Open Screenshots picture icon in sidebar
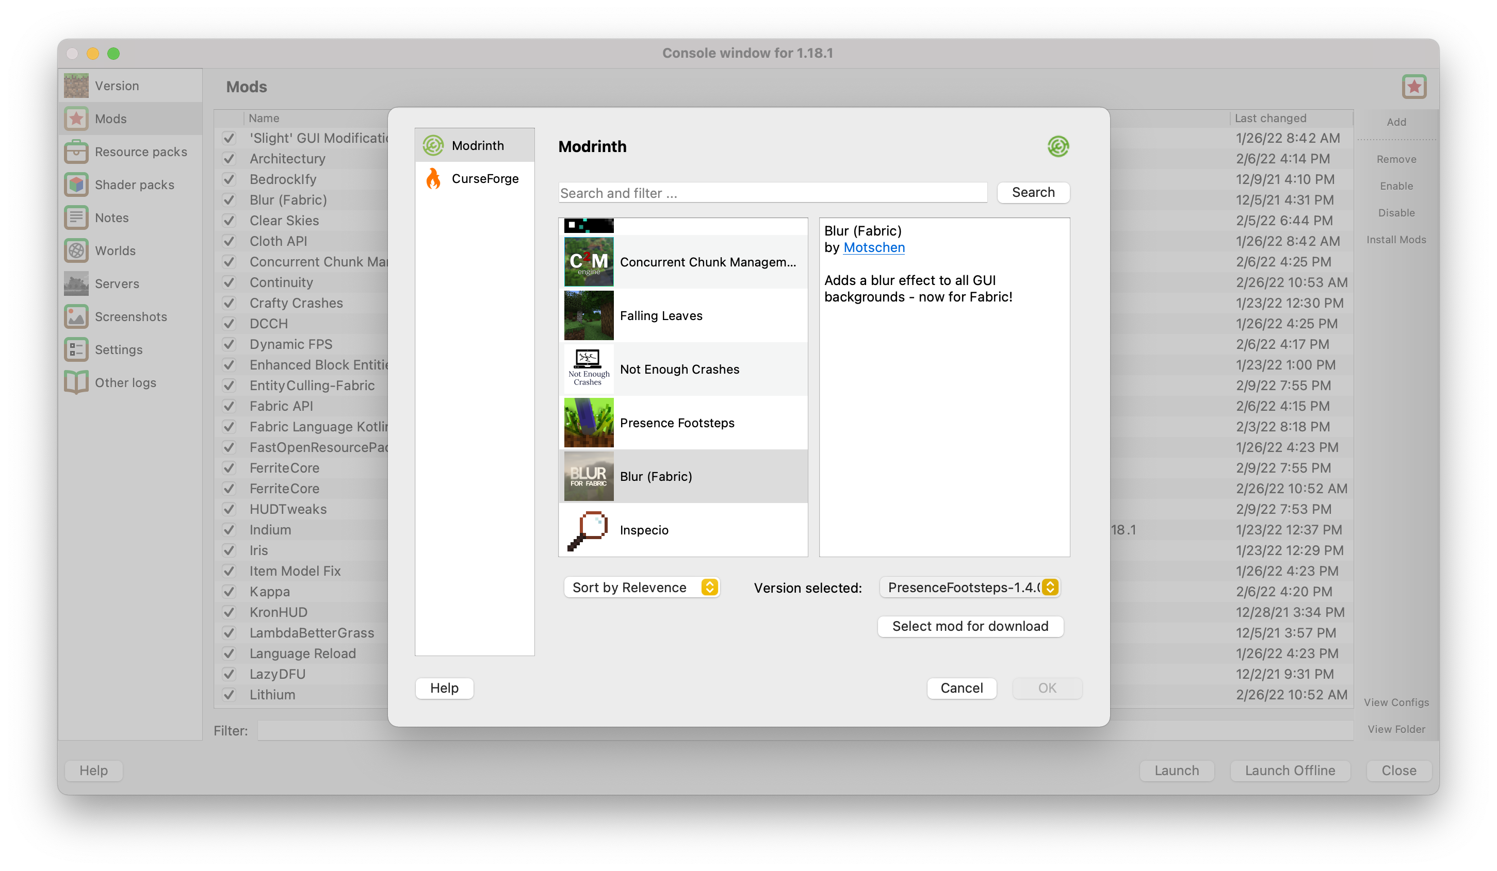The width and height of the screenshot is (1497, 871). click(76, 316)
